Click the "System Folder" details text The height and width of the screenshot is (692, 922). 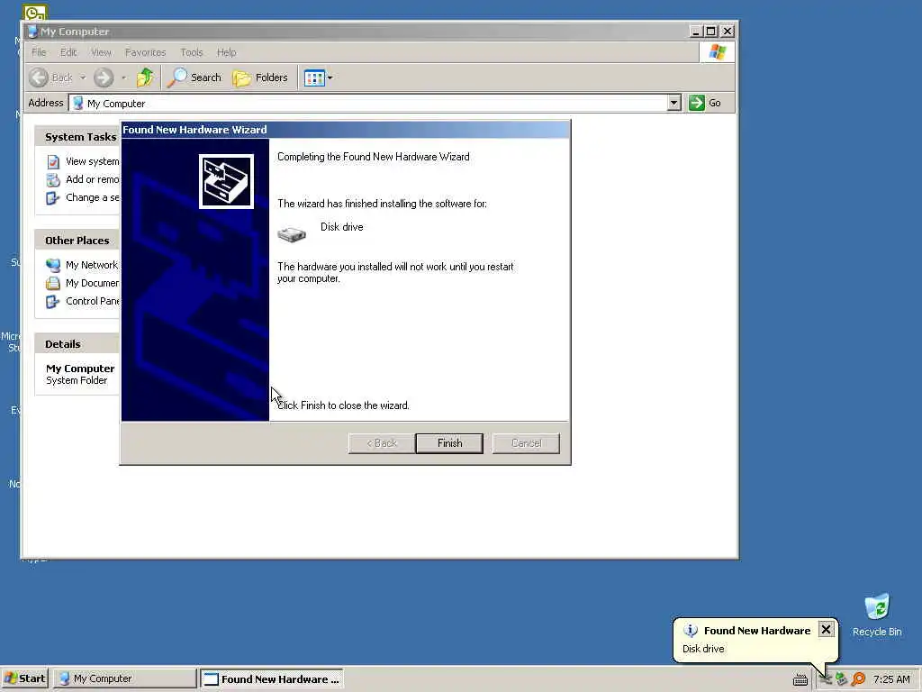(77, 380)
